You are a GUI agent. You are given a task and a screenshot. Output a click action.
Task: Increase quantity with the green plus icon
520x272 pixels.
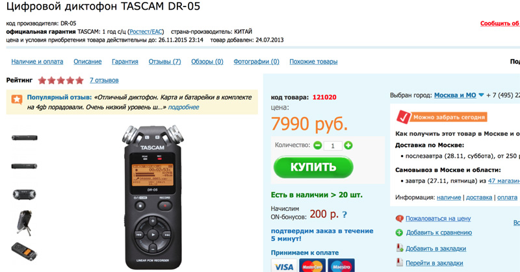pos(348,145)
